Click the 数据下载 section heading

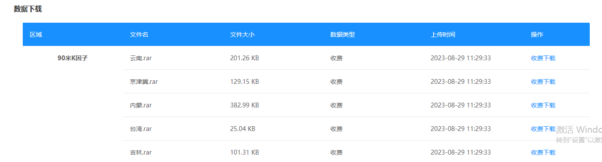[x=28, y=9]
